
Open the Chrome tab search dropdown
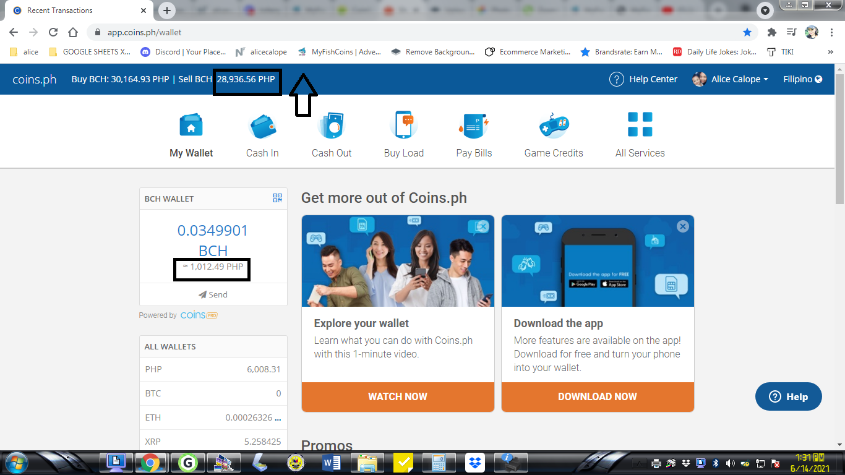click(765, 11)
